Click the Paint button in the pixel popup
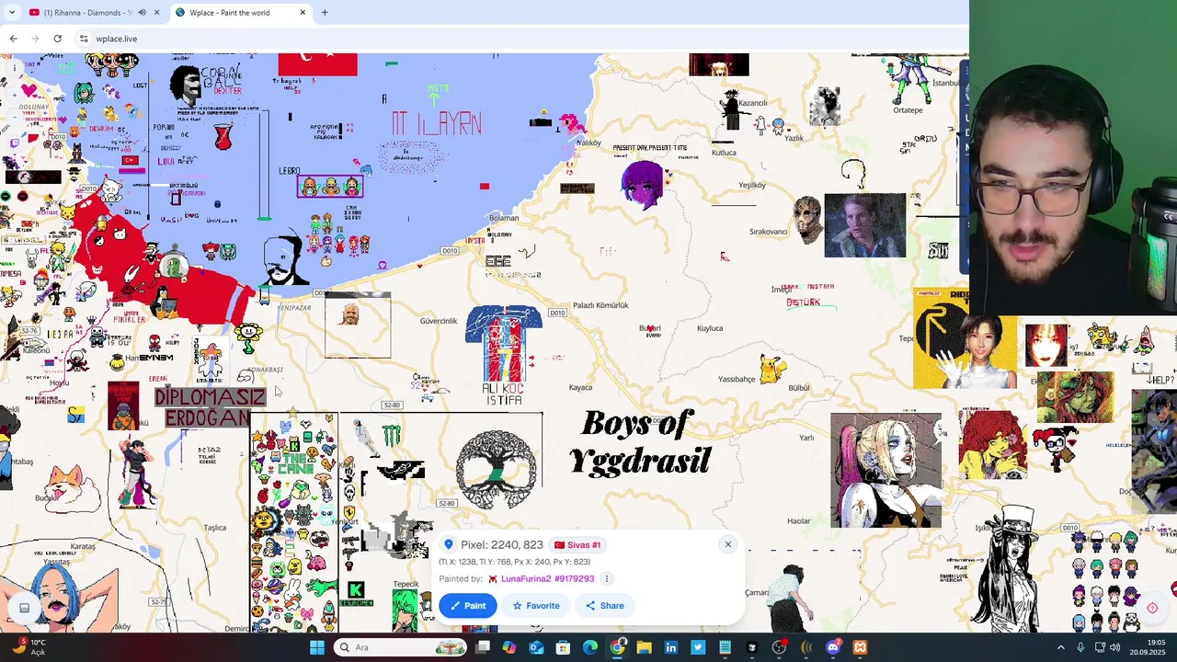The image size is (1177, 662). pos(468,605)
